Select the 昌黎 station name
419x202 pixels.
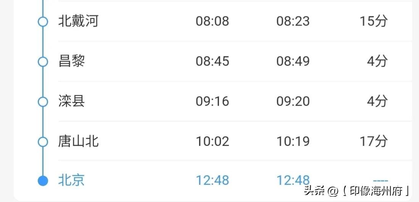[x=72, y=61]
